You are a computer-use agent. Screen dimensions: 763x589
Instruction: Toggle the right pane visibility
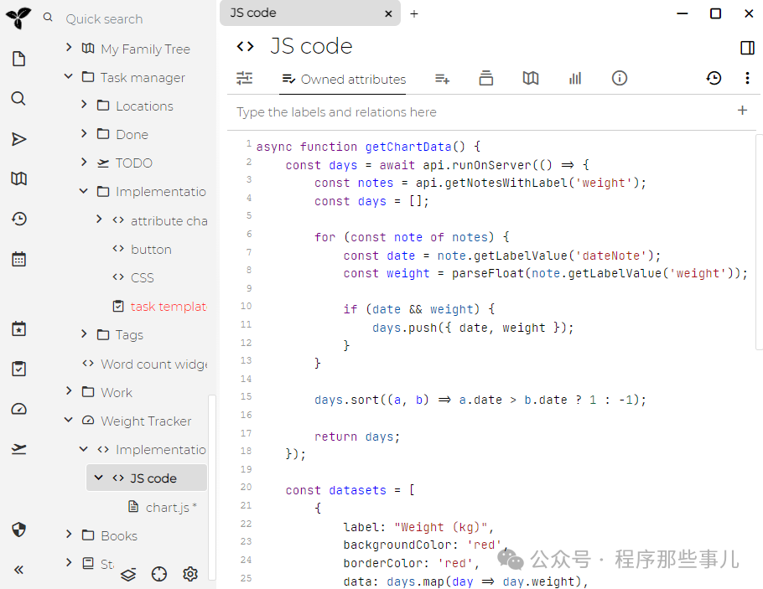point(747,48)
